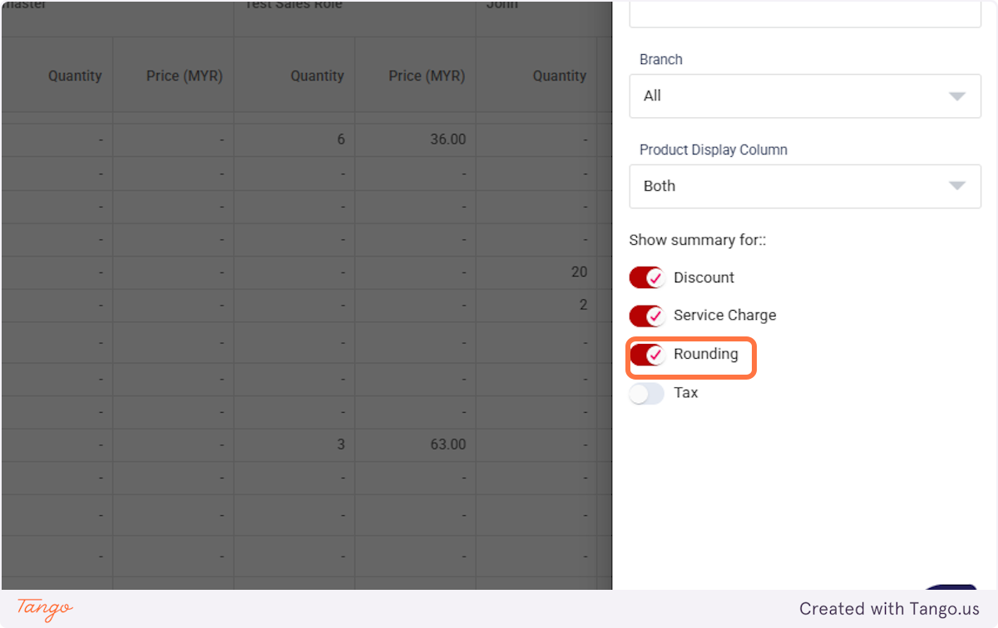The width and height of the screenshot is (998, 628).
Task: Click the arrow on the Both dropdown
Action: [957, 186]
